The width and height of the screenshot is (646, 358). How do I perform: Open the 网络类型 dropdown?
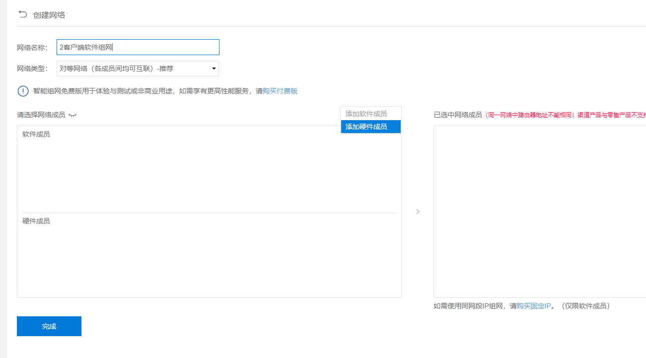point(138,69)
